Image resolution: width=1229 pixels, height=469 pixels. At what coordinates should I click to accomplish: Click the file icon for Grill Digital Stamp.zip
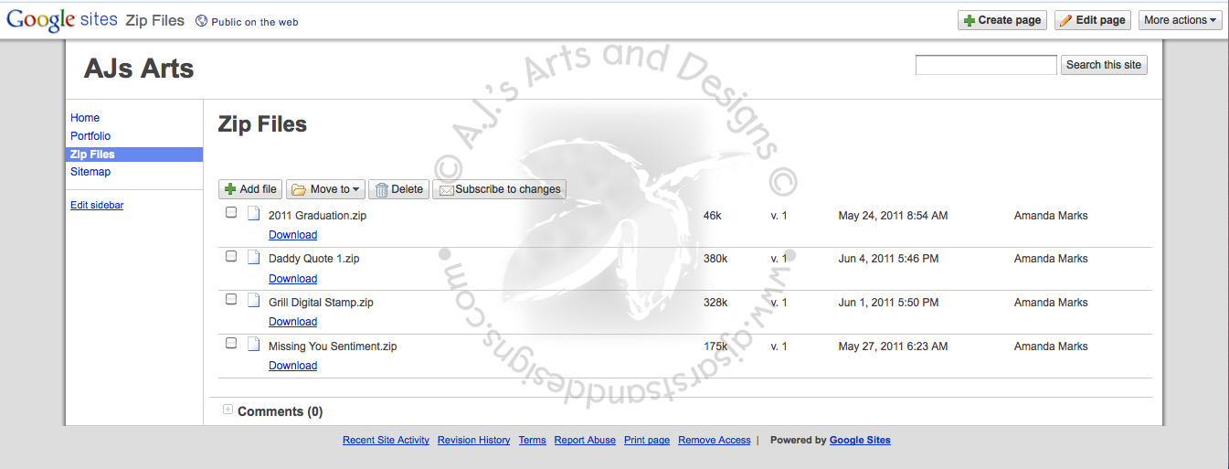click(254, 301)
